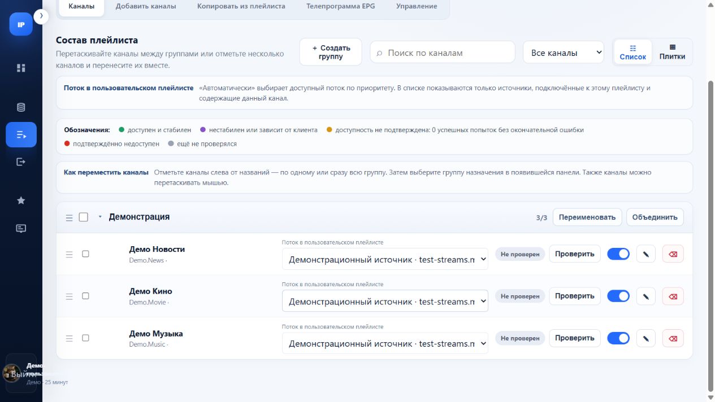
Task: Disable the Демо Музыка channel toggle
Action: click(x=618, y=338)
